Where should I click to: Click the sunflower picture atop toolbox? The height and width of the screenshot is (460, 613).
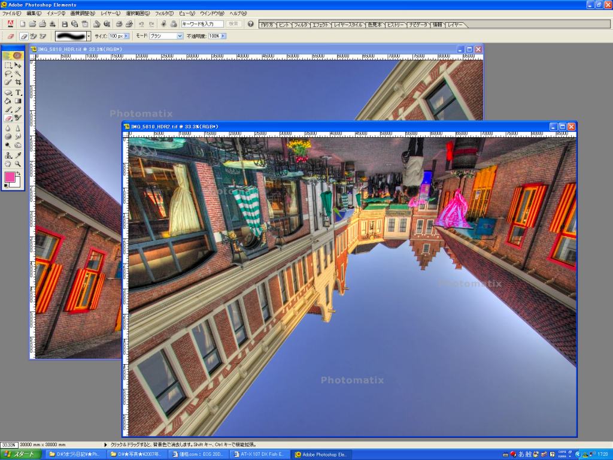coord(13,56)
